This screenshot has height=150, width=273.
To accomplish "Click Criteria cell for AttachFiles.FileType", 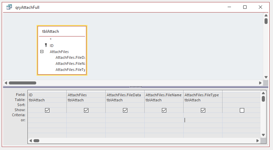I will point(203,115).
